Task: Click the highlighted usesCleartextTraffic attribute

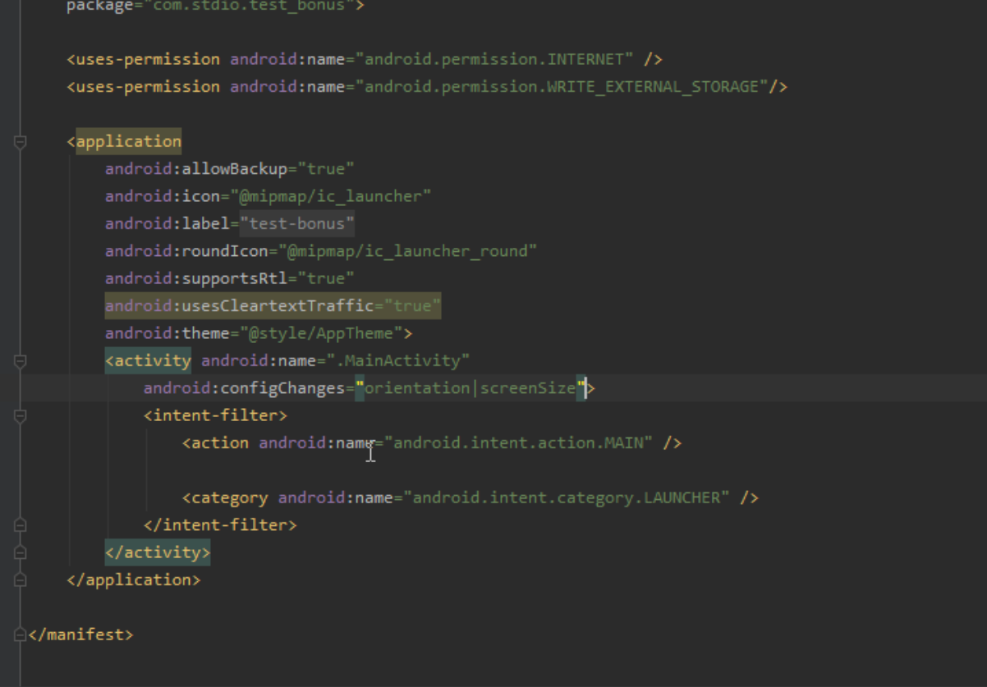Action: pos(273,306)
